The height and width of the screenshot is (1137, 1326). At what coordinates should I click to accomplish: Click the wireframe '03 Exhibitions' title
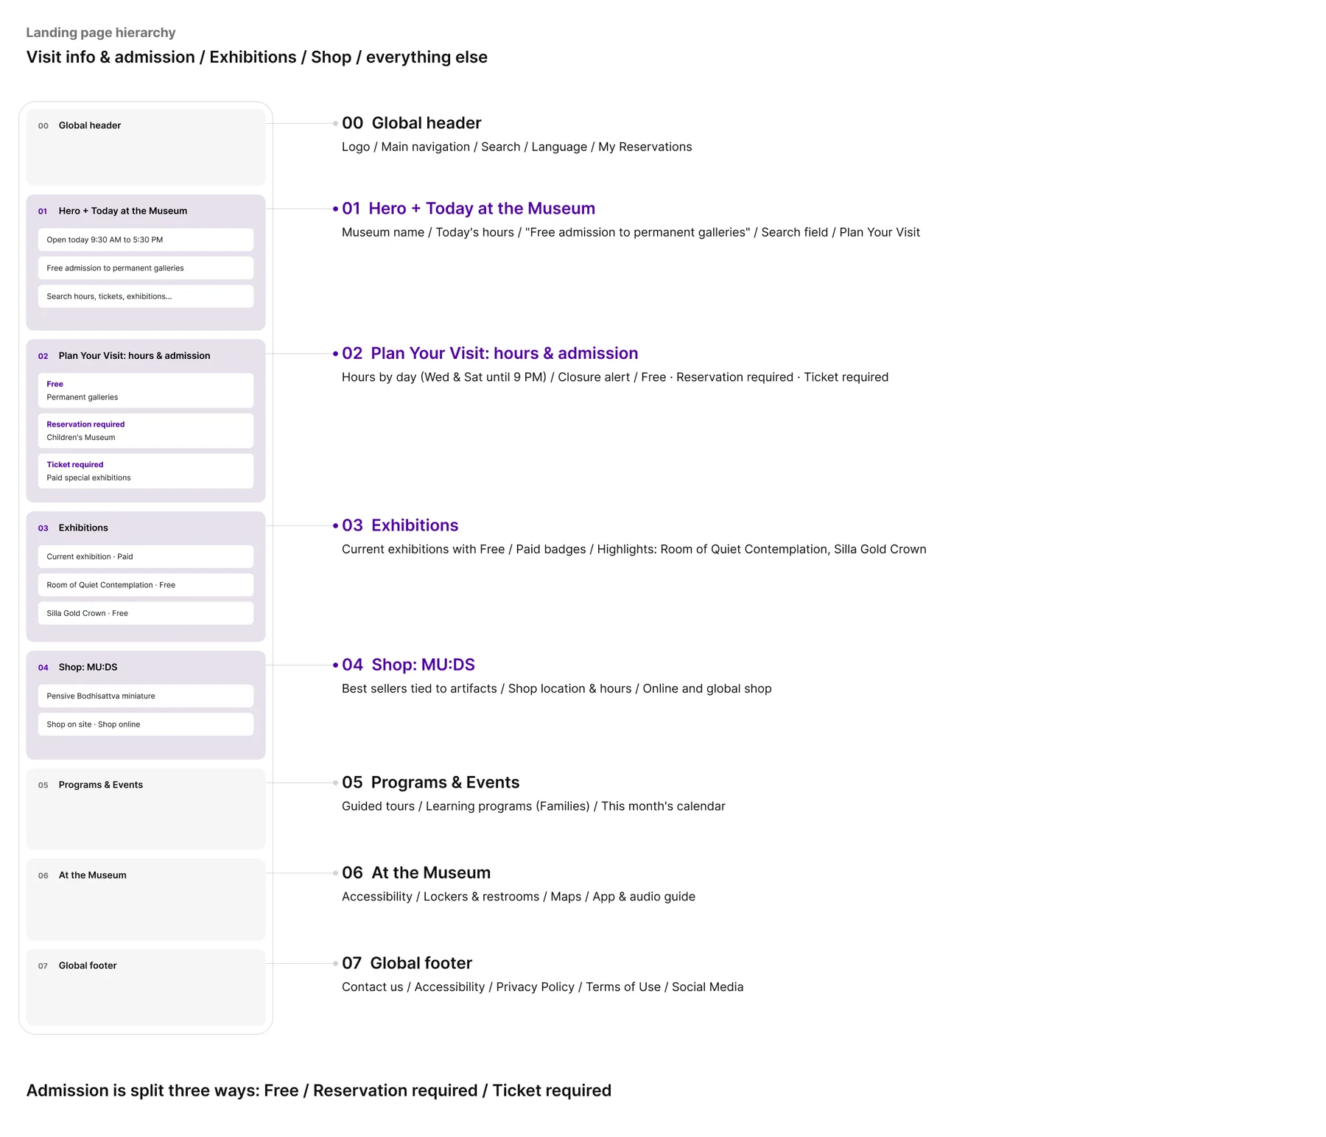pyautogui.click(x=73, y=528)
